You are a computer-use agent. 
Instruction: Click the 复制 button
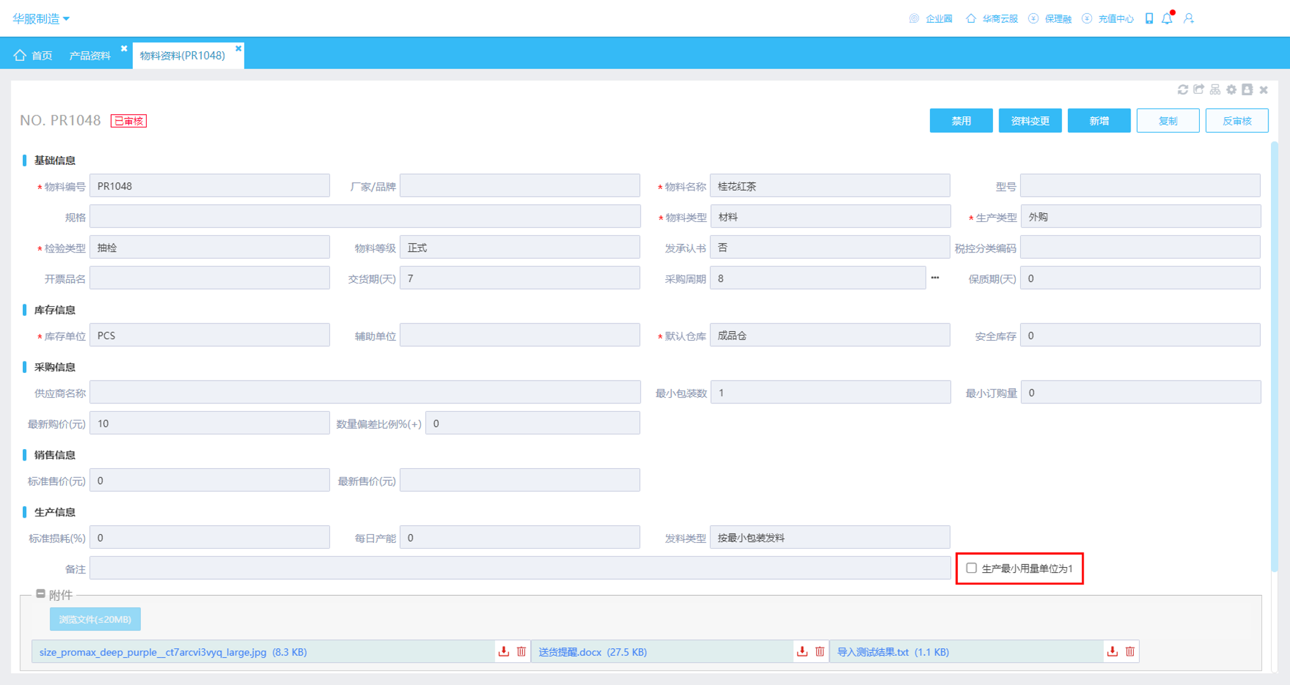pos(1168,121)
